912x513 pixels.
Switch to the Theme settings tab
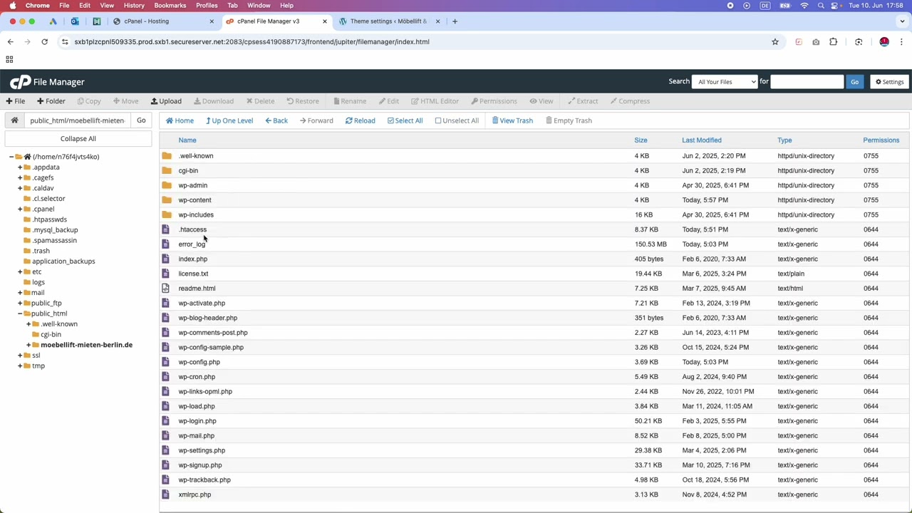tap(390, 21)
